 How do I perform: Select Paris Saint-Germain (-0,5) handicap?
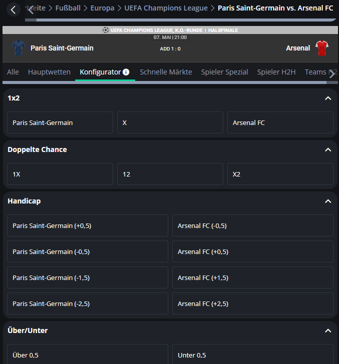coord(88,251)
